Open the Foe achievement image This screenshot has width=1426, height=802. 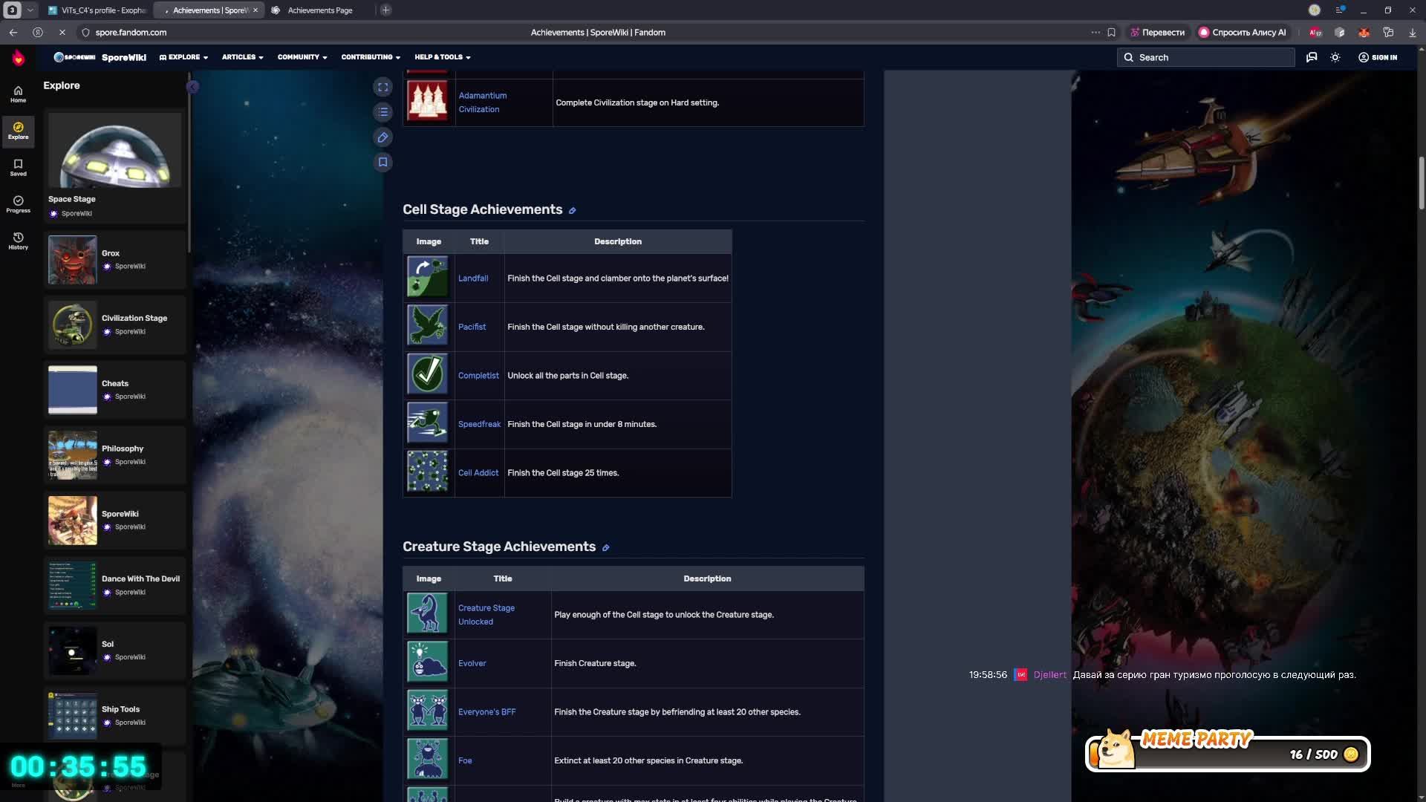pos(427,759)
